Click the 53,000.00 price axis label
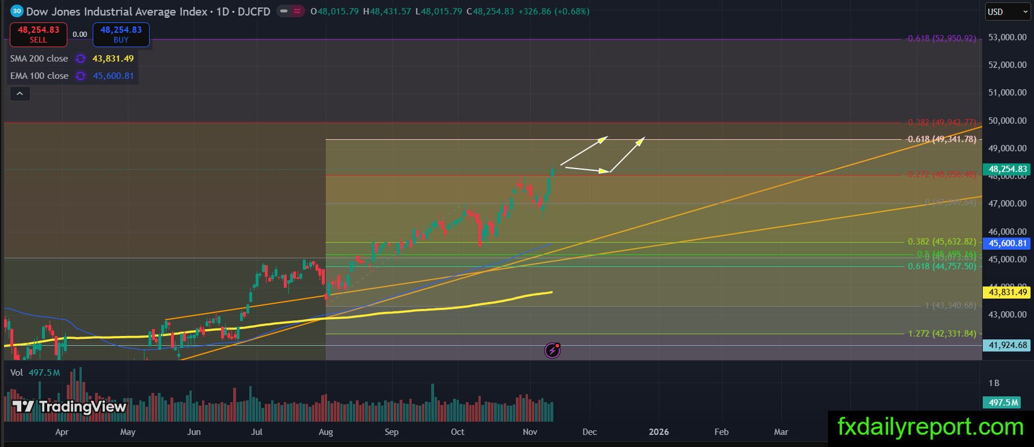This screenshot has height=447, width=1034. [1008, 37]
